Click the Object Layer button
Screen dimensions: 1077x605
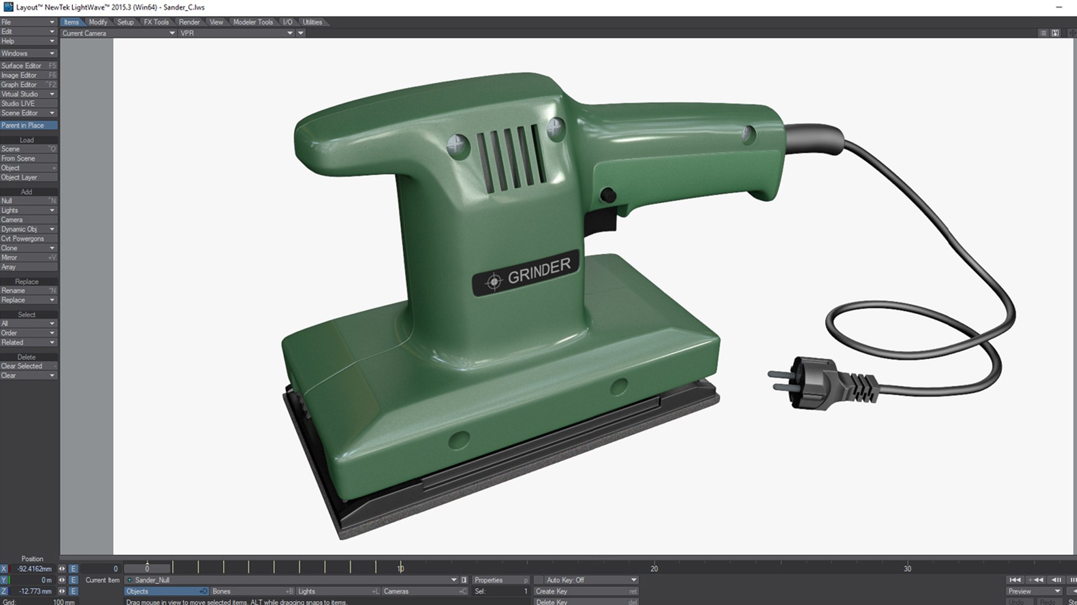[28, 177]
